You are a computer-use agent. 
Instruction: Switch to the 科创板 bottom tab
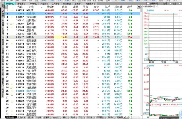click(x=38, y=117)
